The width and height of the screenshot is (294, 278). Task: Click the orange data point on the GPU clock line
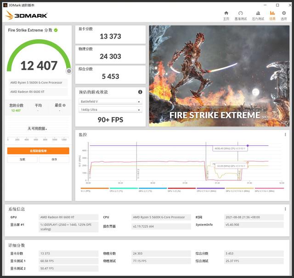(x=248, y=162)
